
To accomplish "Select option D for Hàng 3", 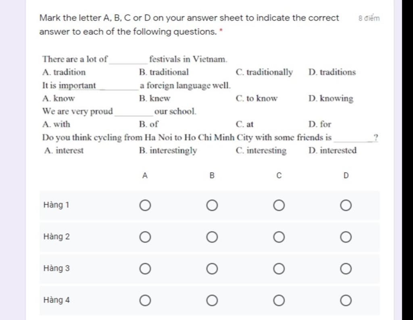I will 346,269.
